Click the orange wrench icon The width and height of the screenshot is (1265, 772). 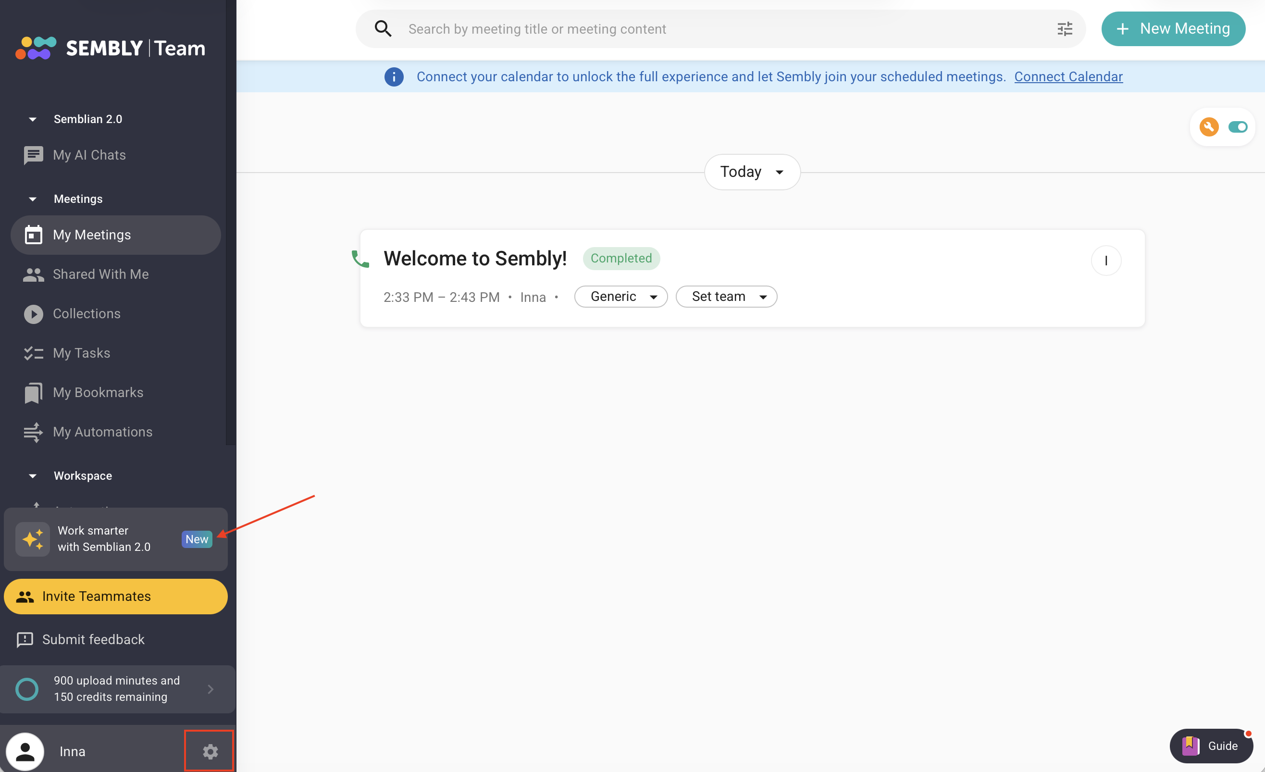[1208, 127]
